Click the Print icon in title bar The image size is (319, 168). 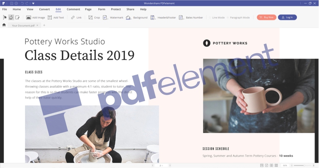click(x=16, y=3)
